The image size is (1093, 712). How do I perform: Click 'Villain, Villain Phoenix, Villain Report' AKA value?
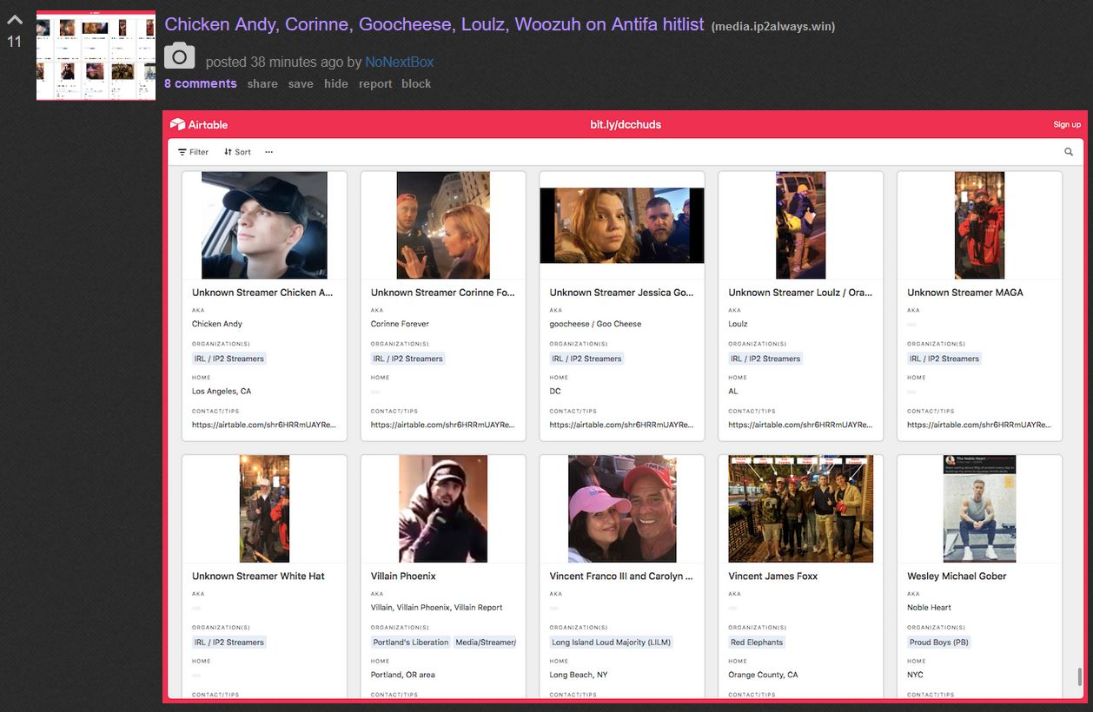click(x=437, y=608)
